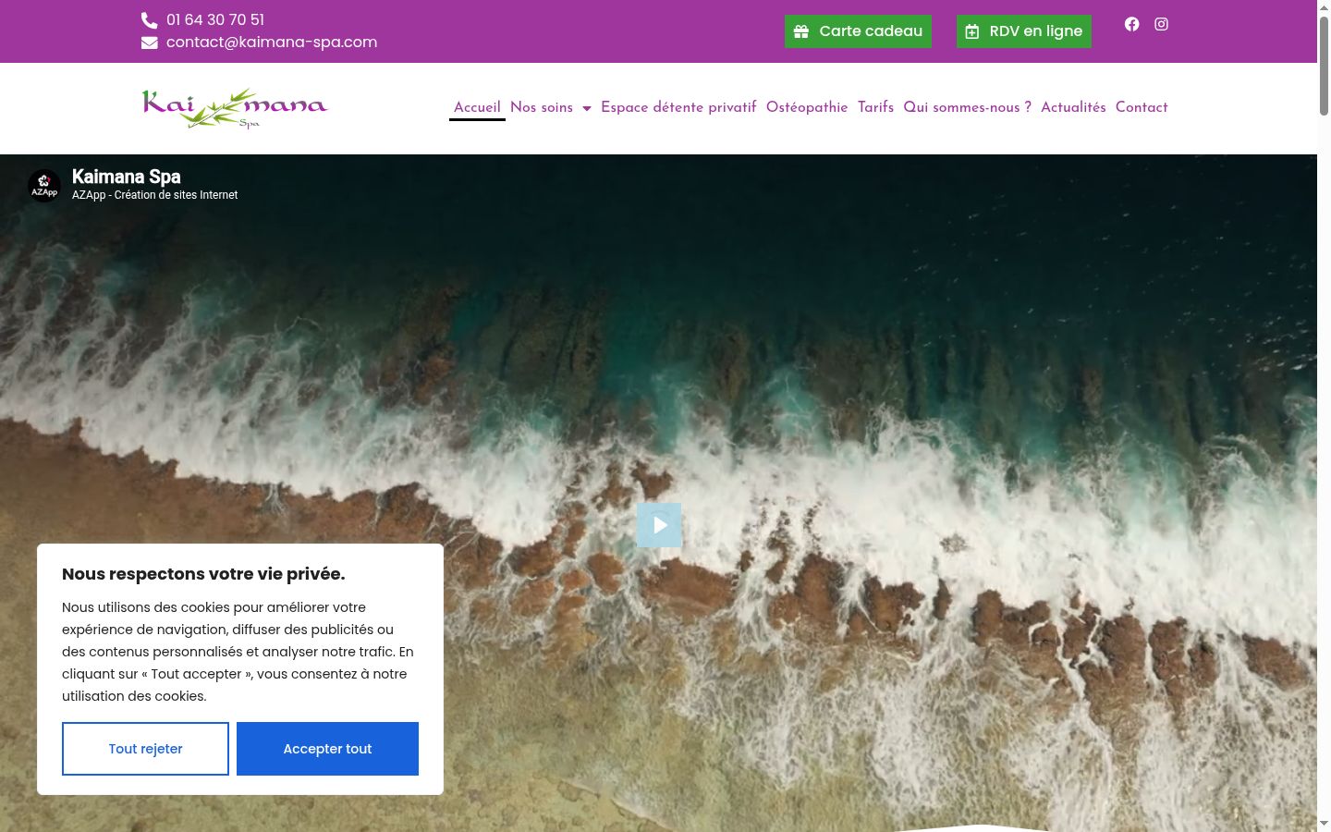Open Espace détente privatif page
1331x832 pixels.
(678, 107)
